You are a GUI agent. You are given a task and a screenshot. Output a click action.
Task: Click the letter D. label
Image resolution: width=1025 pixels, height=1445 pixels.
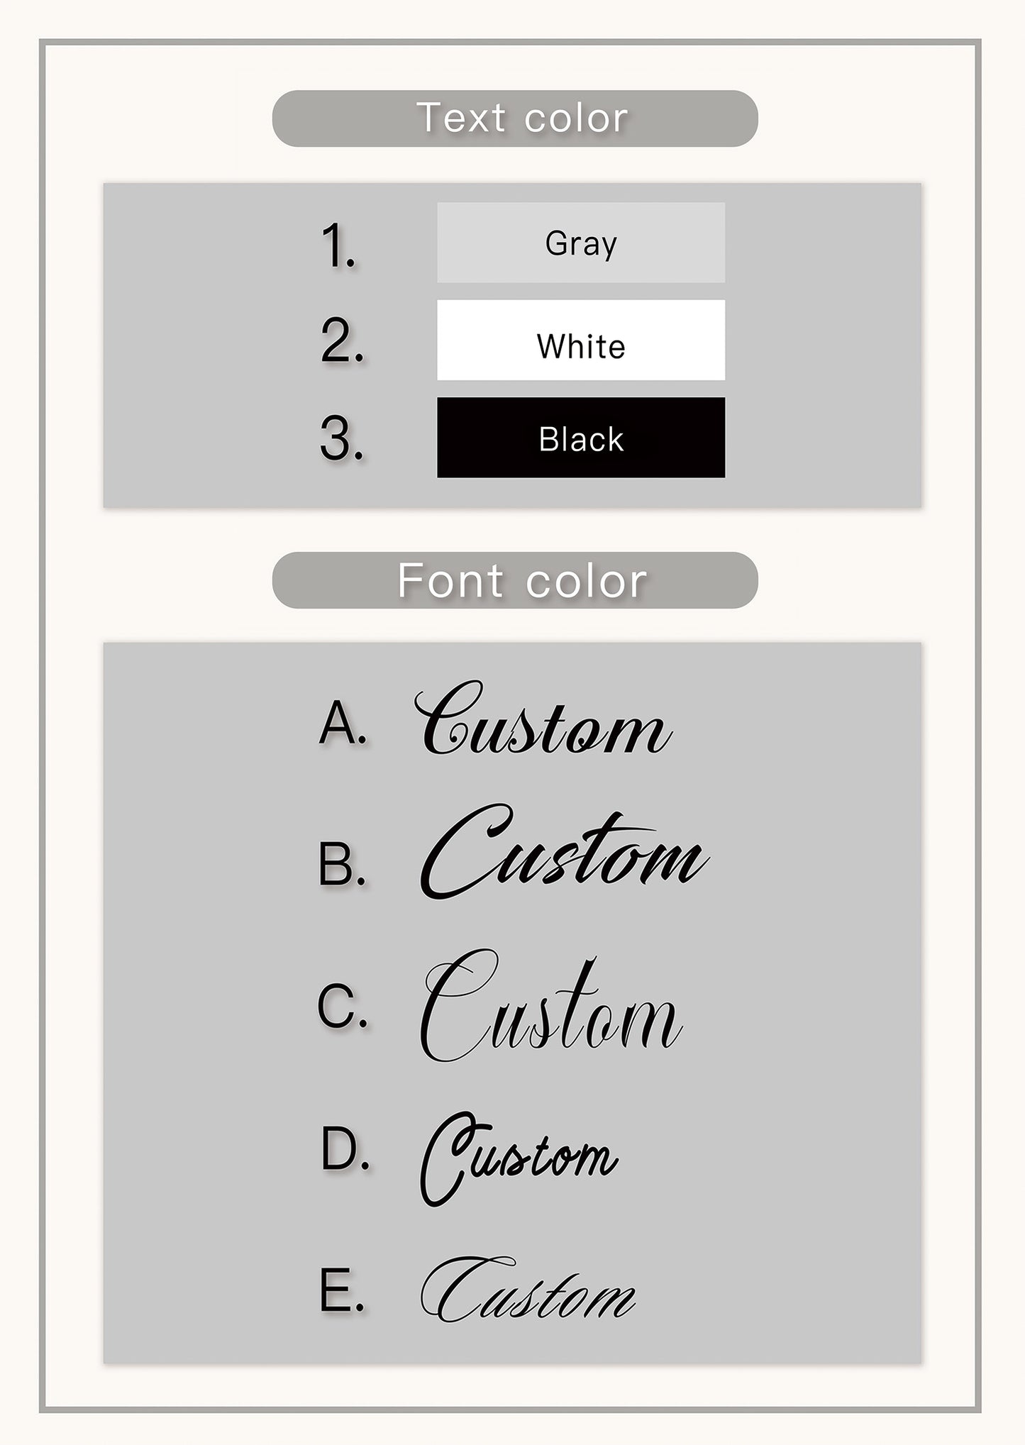pos(345,1148)
